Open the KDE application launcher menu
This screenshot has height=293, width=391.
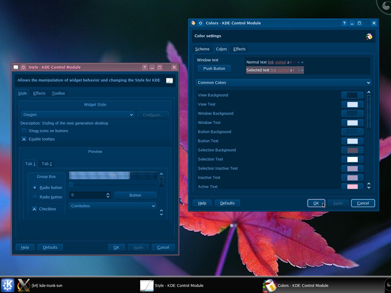(7, 285)
